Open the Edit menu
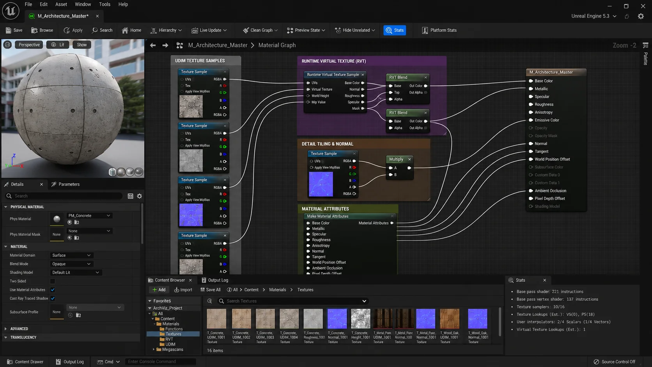652x367 pixels. pyautogui.click(x=44, y=4)
